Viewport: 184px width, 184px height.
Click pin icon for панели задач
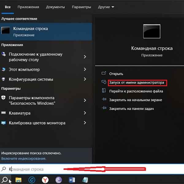point(104,108)
